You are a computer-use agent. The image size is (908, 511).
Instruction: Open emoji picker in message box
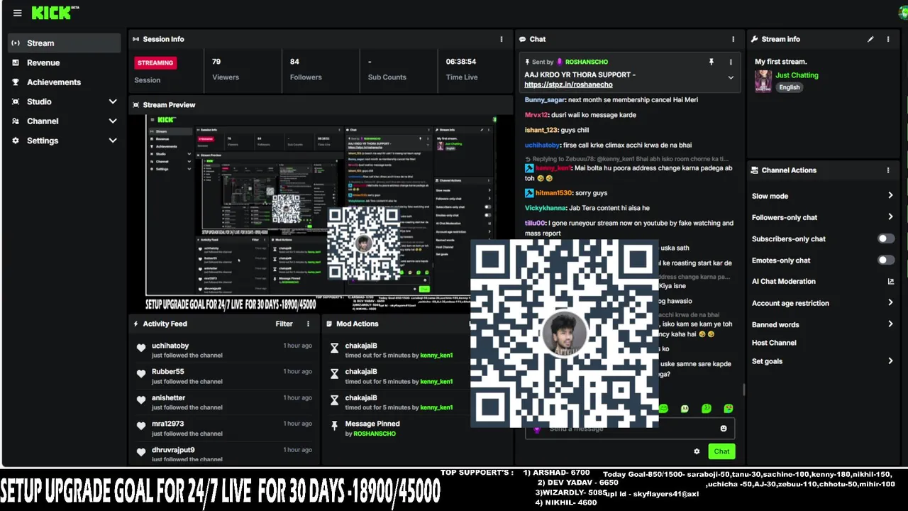click(724, 429)
